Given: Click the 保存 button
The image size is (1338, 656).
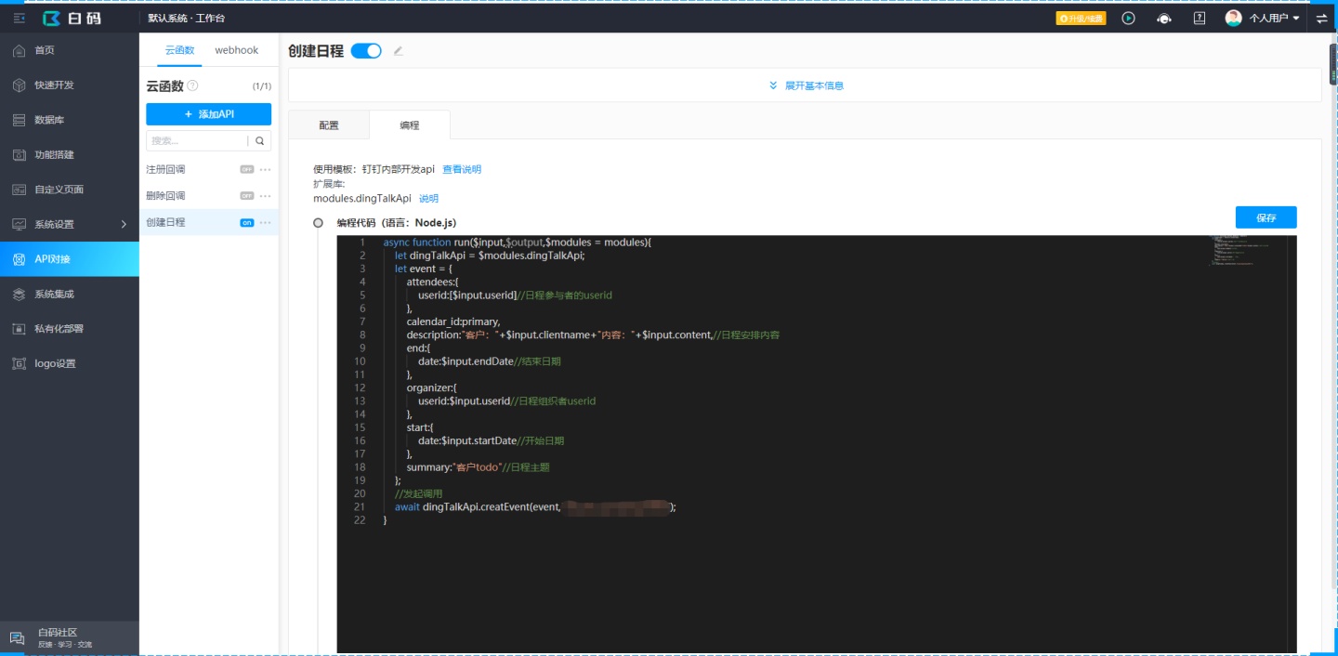Looking at the screenshot, I should pos(1266,217).
